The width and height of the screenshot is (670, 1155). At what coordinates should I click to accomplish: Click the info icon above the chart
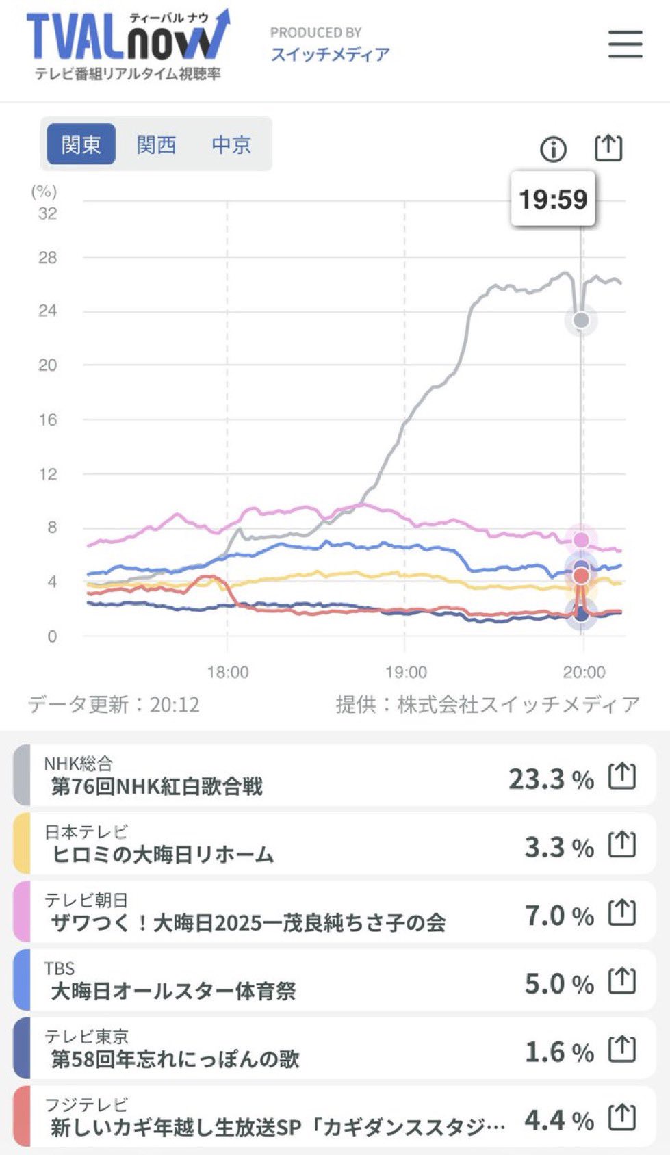[x=553, y=148]
